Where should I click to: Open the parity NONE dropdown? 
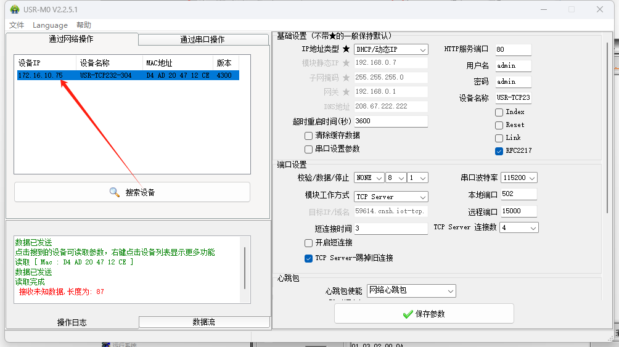click(369, 178)
